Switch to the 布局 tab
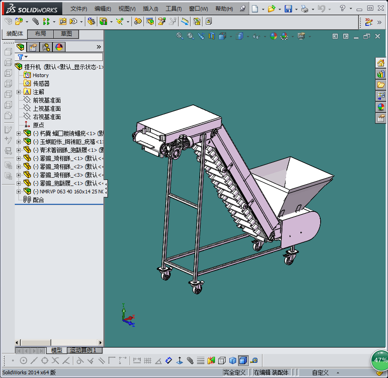This screenshot has width=388, height=378. (x=40, y=34)
